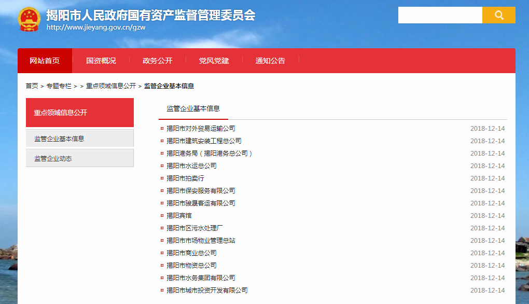Open 揭阳市物资总公司 entry
529x304 pixels.
tap(191, 266)
